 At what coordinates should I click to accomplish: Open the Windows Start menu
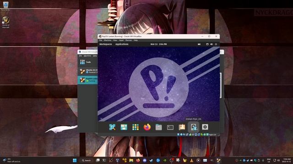click(x=75, y=160)
